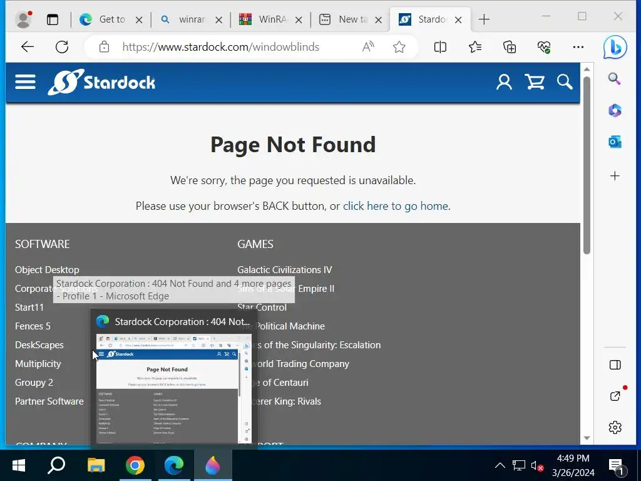View site information lock icon
This screenshot has width=641, height=481.
click(105, 47)
